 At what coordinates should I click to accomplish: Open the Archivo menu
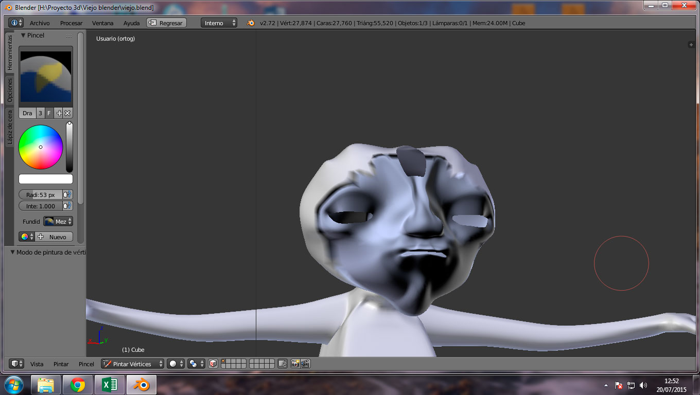[40, 23]
